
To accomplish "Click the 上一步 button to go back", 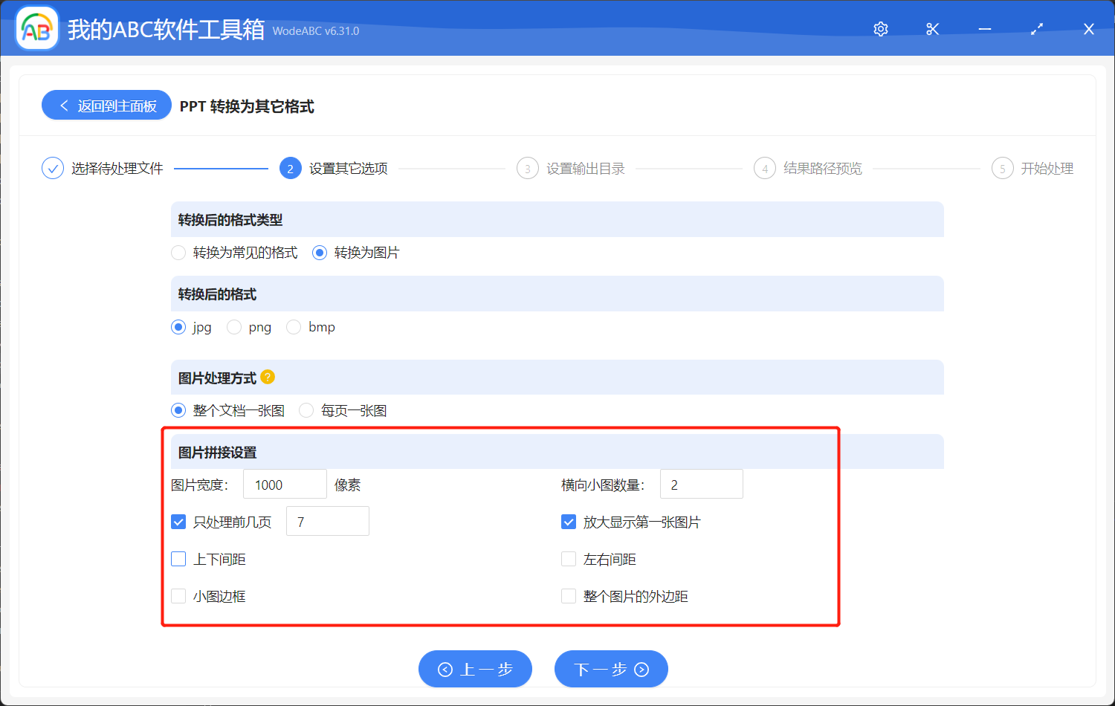I will [x=475, y=668].
